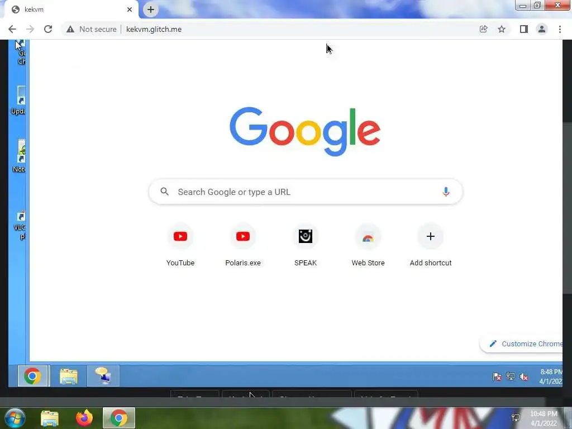Click the Web Store shortcut label
The width and height of the screenshot is (572, 429).
(368, 263)
